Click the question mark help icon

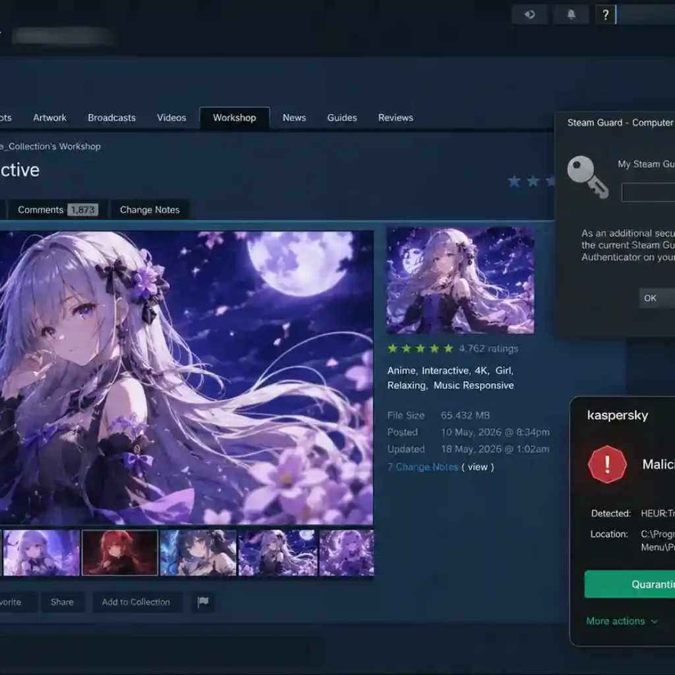605,15
